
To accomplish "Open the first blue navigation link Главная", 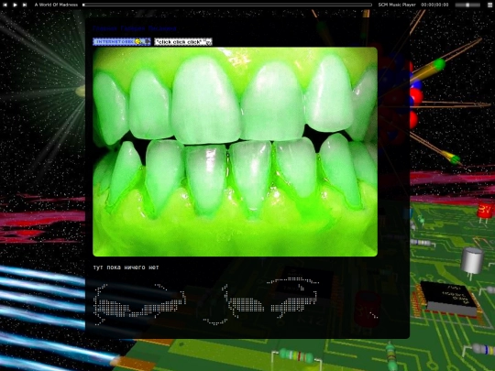I will point(104,28).
